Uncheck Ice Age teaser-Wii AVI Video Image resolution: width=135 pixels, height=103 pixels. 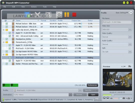7,51
